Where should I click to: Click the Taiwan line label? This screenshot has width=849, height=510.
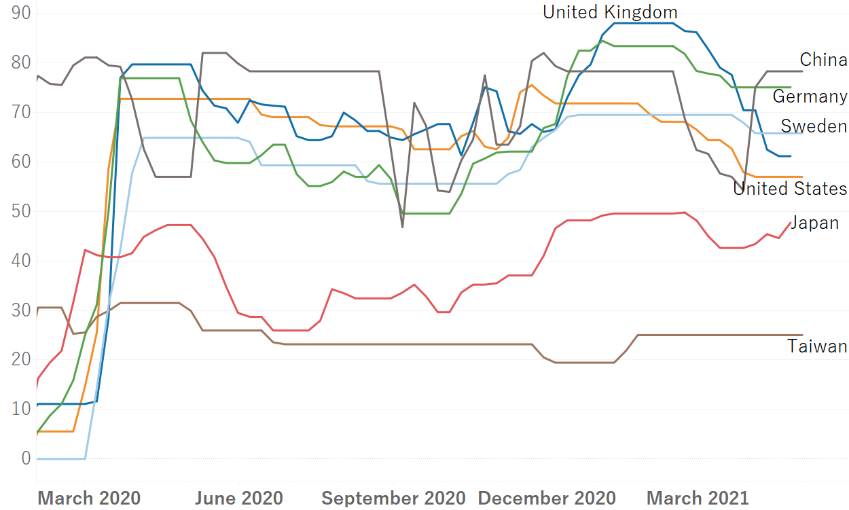click(x=817, y=346)
